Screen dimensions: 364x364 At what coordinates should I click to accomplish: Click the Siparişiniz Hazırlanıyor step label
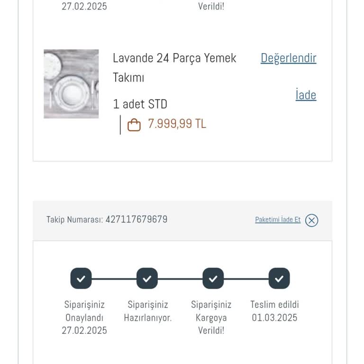[x=147, y=311]
